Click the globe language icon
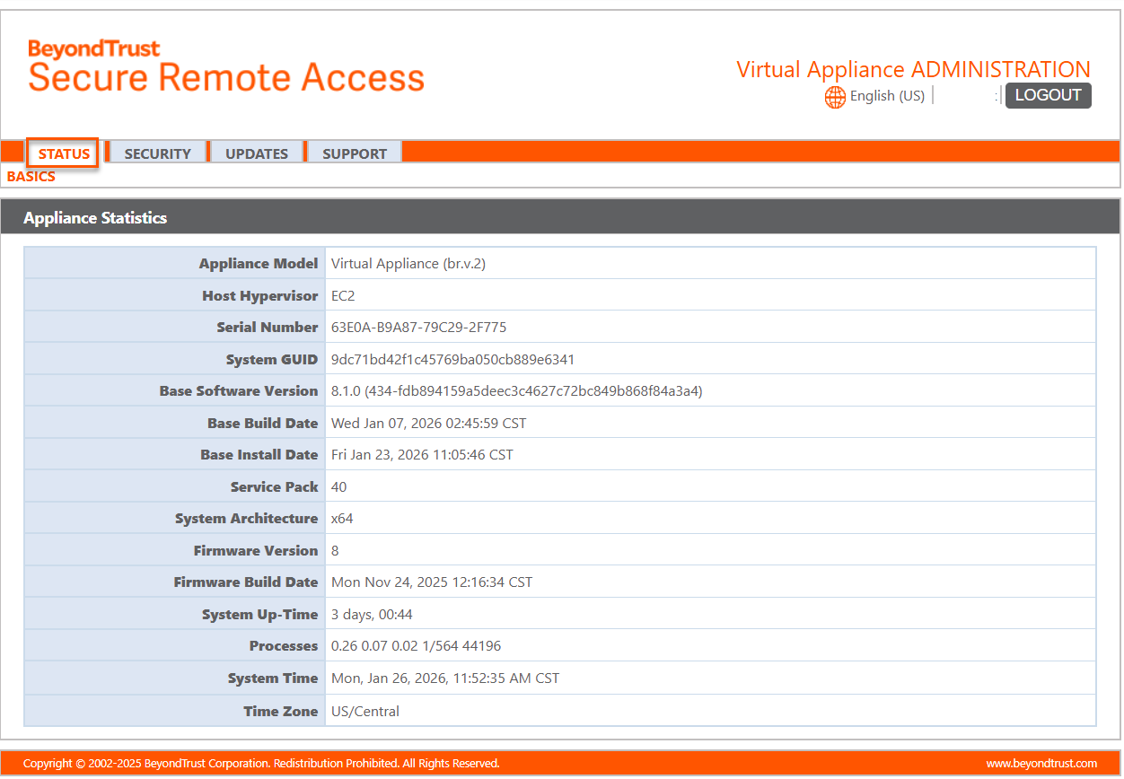1124x779 pixels. point(835,97)
